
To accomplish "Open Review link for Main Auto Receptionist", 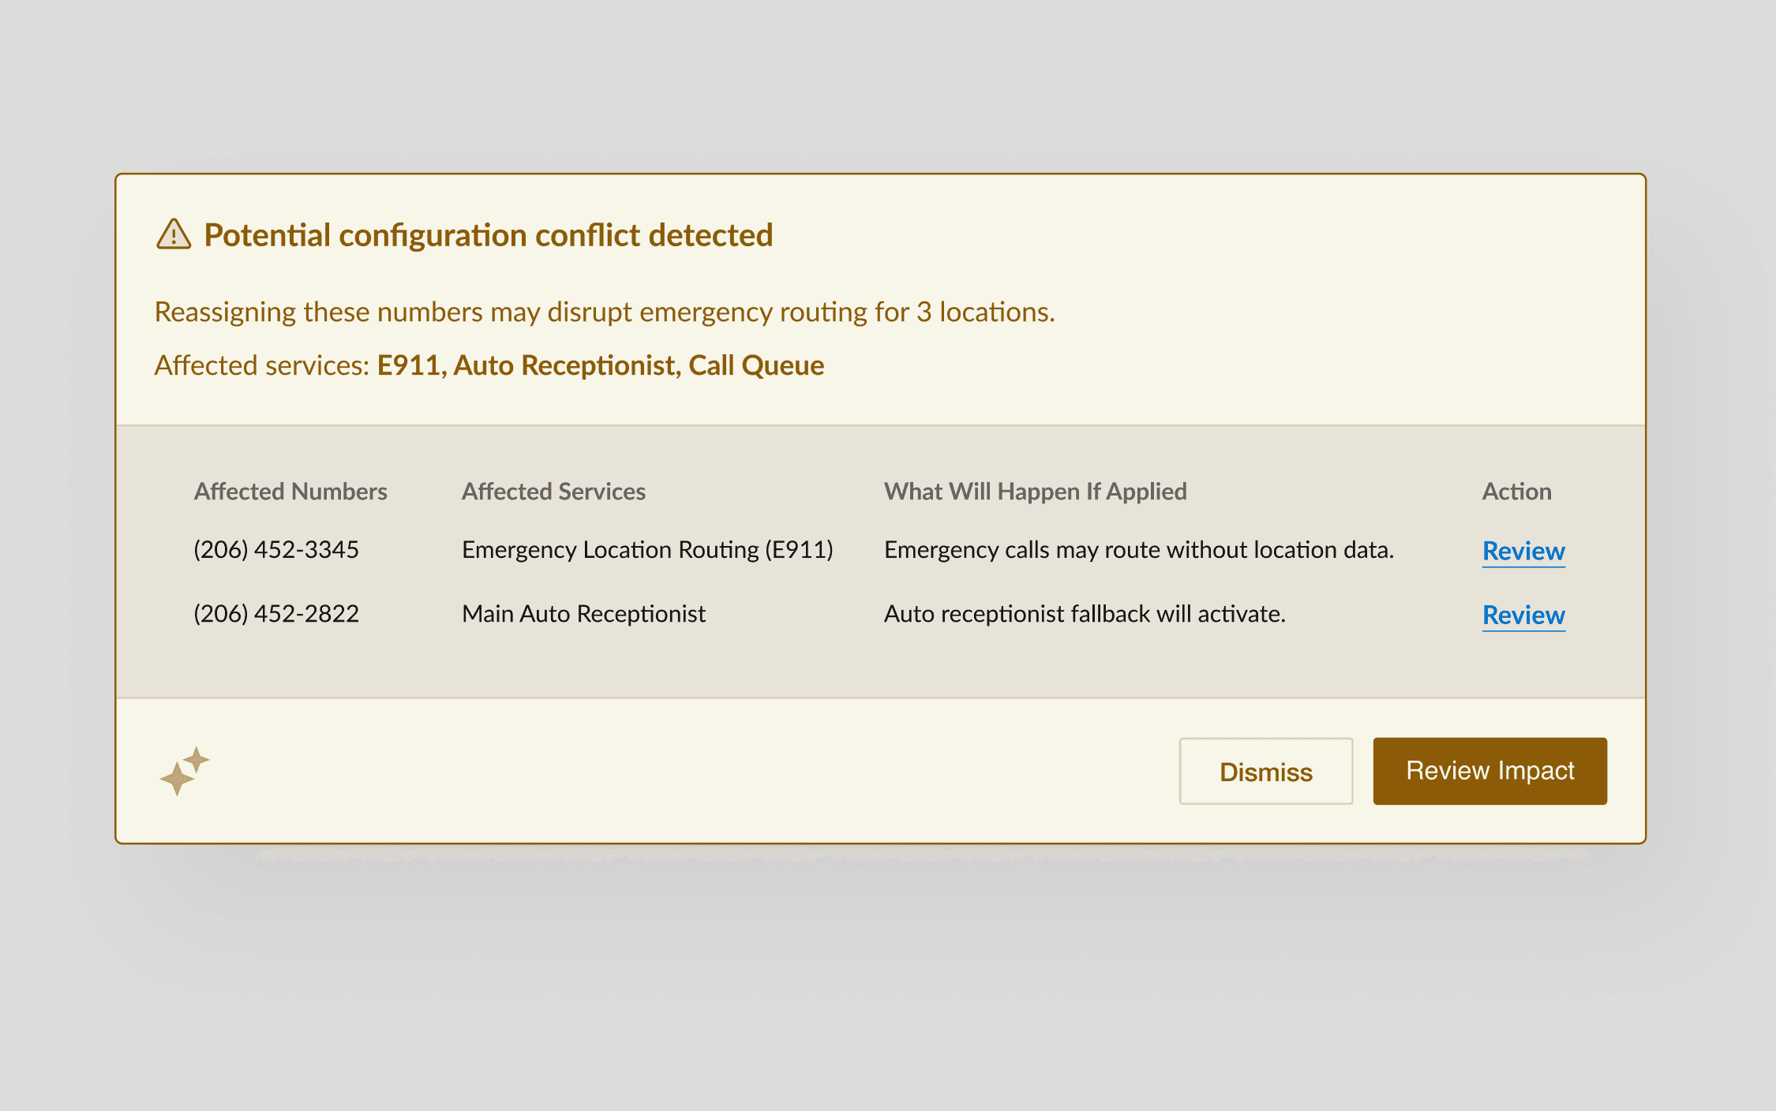I will [x=1523, y=615].
